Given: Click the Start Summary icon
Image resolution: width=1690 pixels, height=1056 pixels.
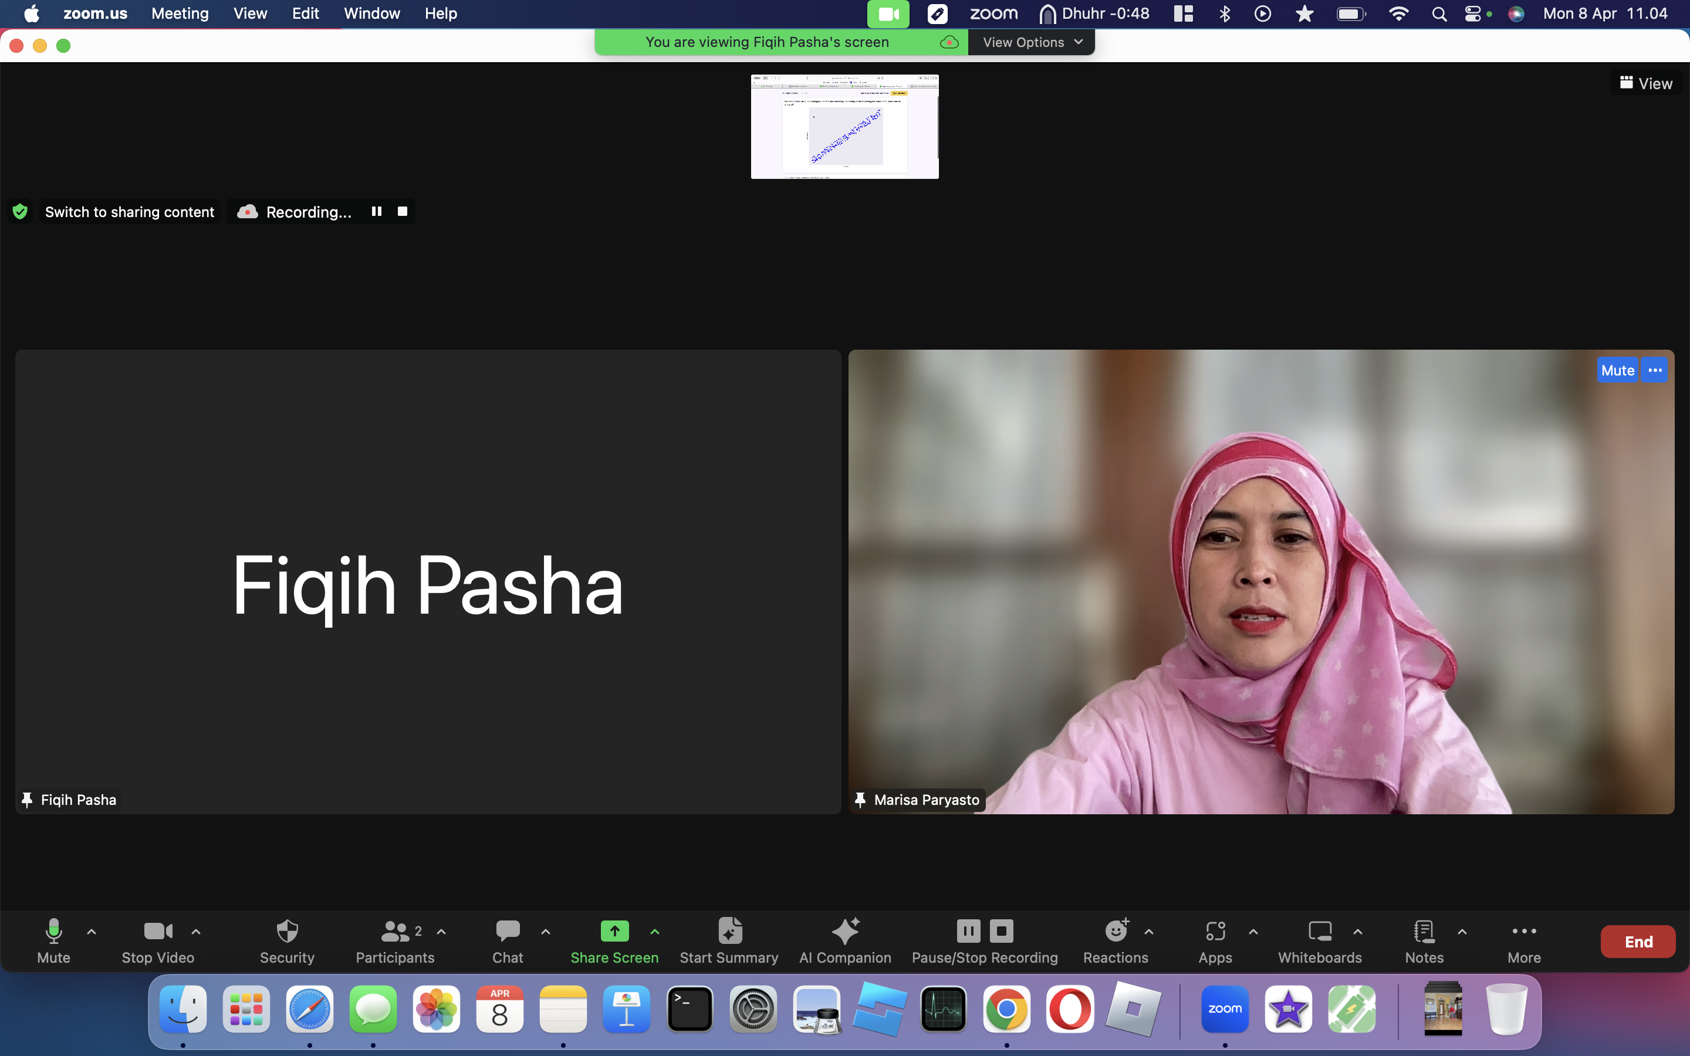Looking at the screenshot, I should click(x=729, y=931).
